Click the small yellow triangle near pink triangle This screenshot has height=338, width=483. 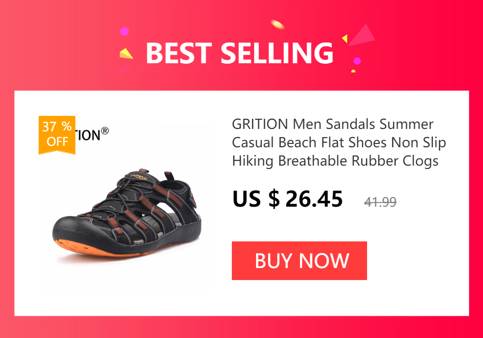coord(345,39)
